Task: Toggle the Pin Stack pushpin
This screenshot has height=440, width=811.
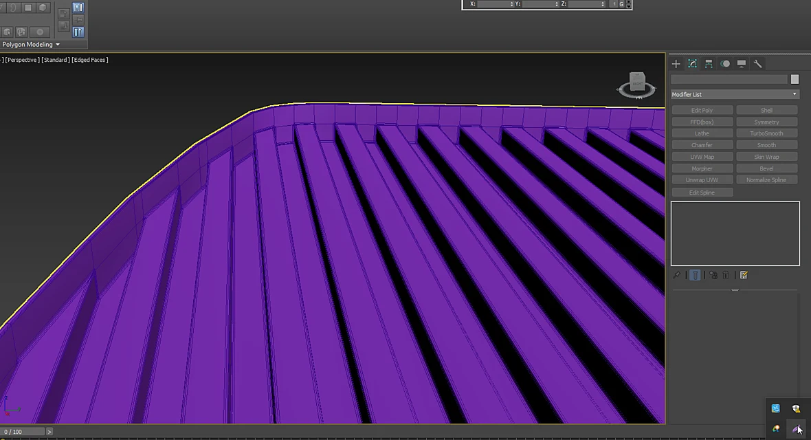Action: click(676, 276)
